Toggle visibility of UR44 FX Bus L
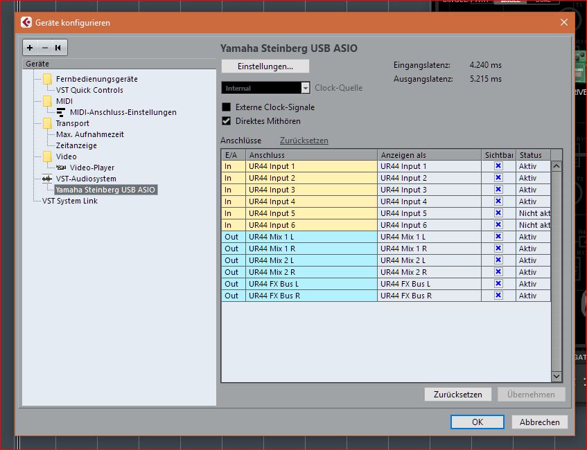This screenshot has width=587, height=450. [x=498, y=284]
